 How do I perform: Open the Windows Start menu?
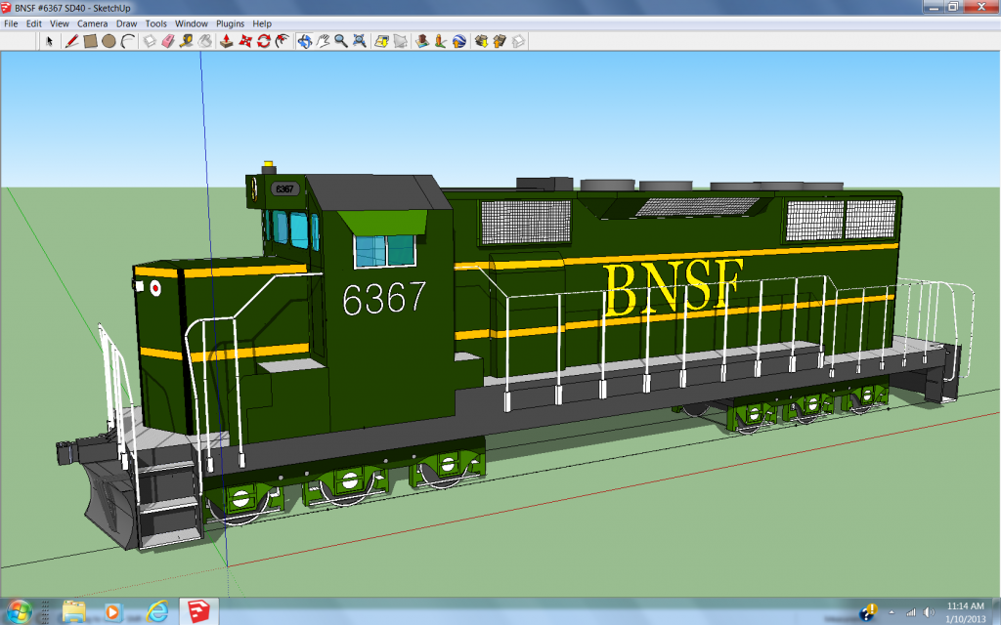(18, 611)
